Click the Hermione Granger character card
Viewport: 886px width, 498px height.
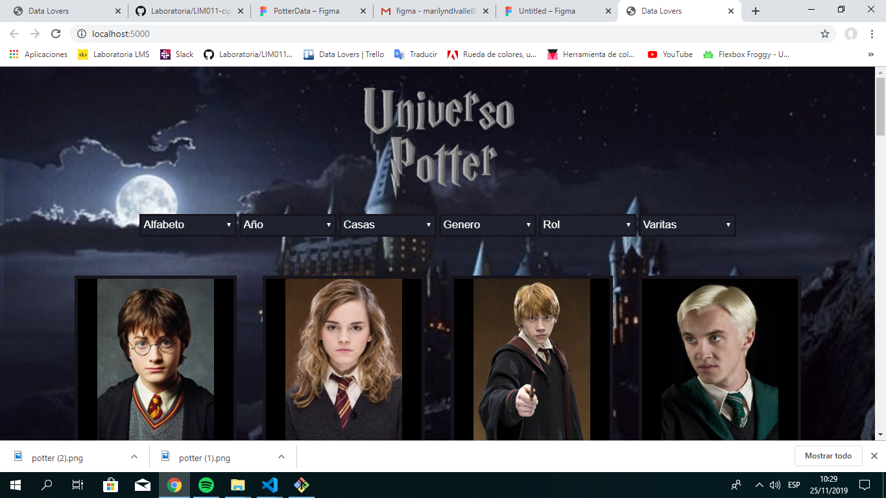click(x=344, y=359)
